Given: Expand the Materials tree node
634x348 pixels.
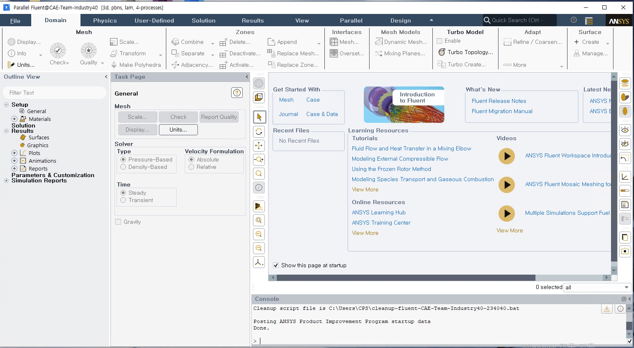Looking at the screenshot, I should pyautogui.click(x=14, y=119).
